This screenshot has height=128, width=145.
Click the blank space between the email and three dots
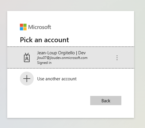(102, 58)
